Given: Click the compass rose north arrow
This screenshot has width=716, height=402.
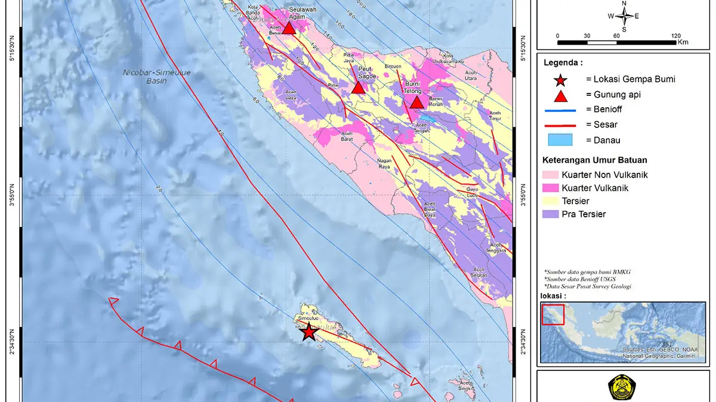Looking at the screenshot, I should pos(624,16).
